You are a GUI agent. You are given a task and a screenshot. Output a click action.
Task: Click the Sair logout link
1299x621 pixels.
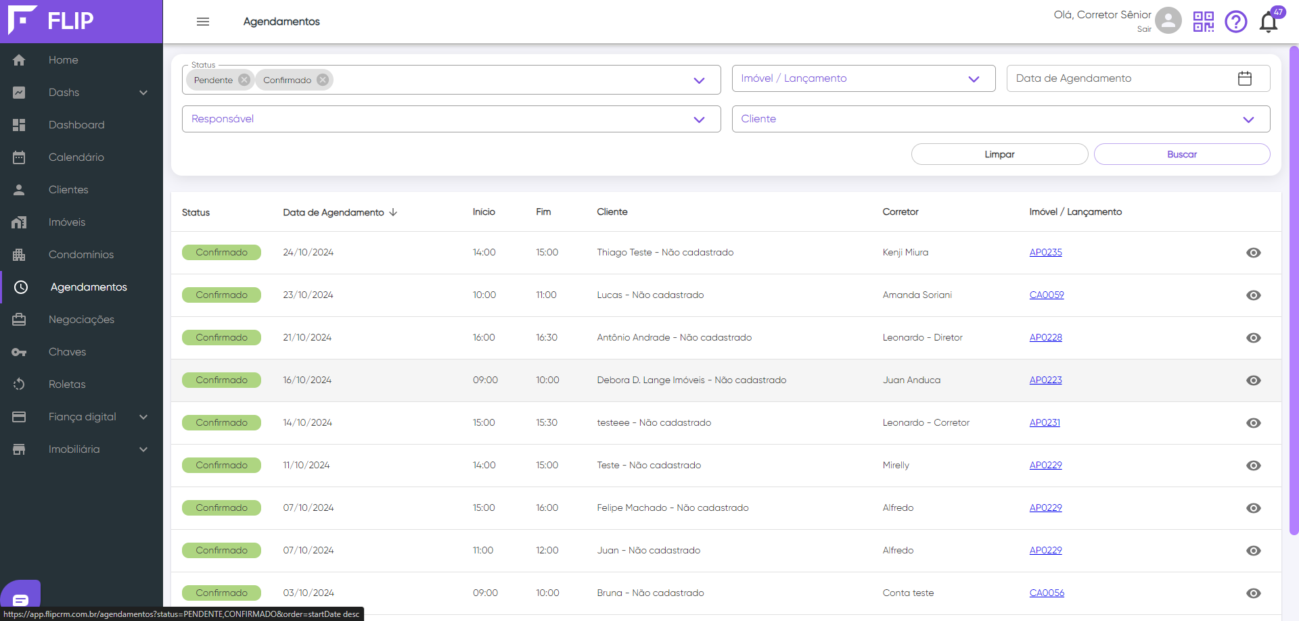pos(1144,29)
